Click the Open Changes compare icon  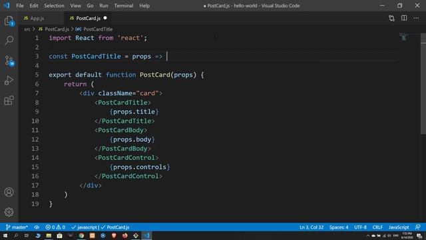391,18
